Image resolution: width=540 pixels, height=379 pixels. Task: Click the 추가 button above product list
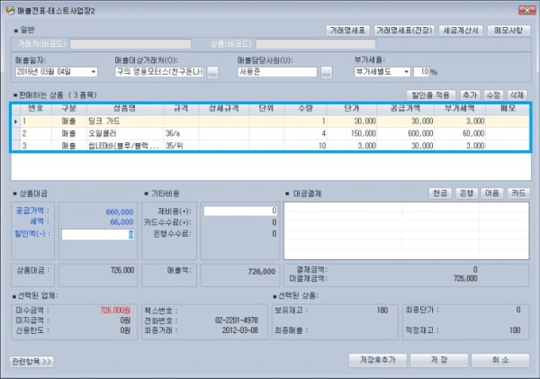tap(470, 95)
